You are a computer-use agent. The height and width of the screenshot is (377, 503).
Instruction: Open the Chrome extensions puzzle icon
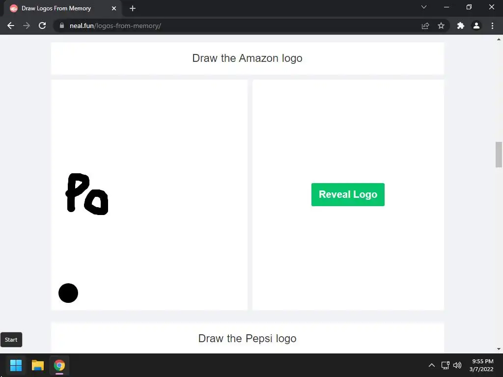pyautogui.click(x=461, y=26)
